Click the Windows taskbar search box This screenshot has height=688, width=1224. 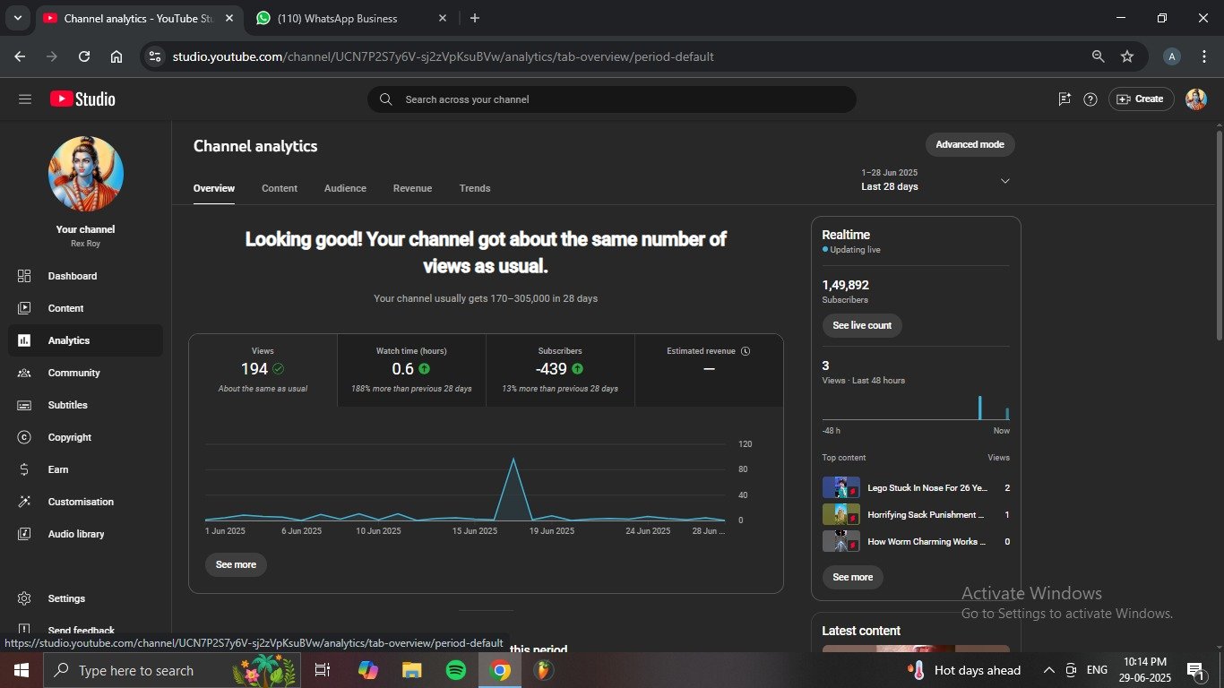[172, 670]
